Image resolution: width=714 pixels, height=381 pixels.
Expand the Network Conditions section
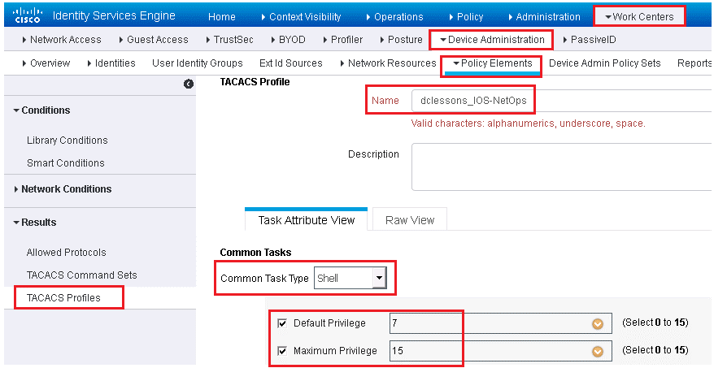63,188
